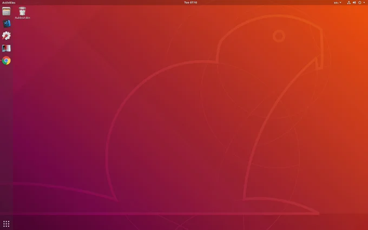Click the power icon in top bar
The width and height of the screenshot is (368, 230).
point(359,3)
